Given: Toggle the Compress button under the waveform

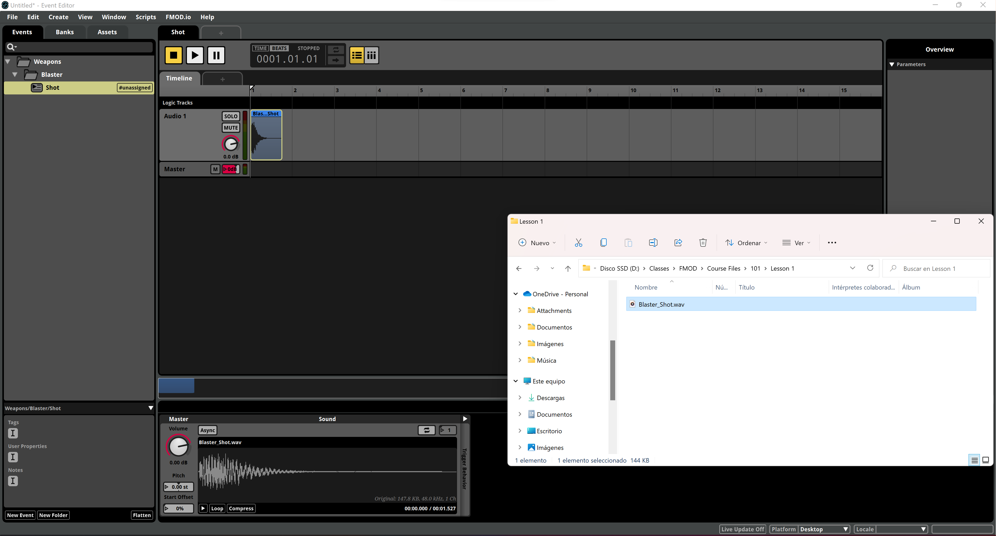Looking at the screenshot, I should pos(241,508).
